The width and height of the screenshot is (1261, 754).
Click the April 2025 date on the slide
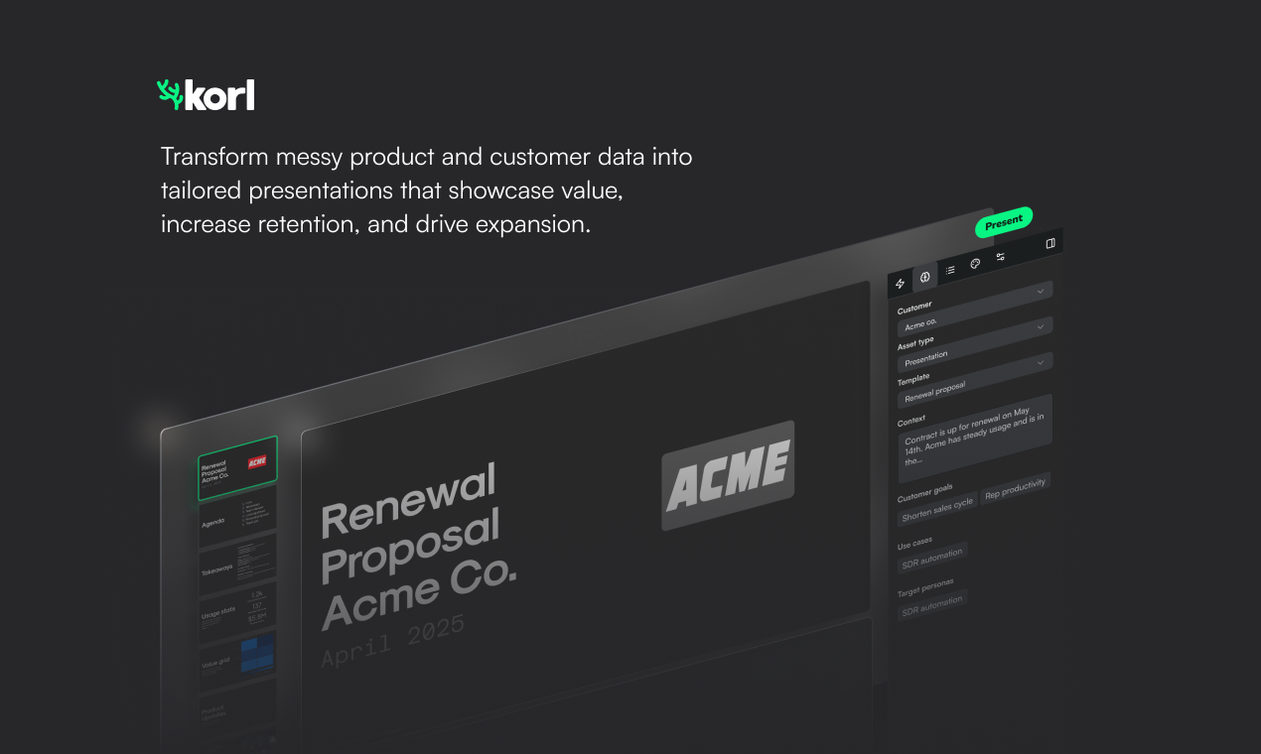click(x=392, y=641)
